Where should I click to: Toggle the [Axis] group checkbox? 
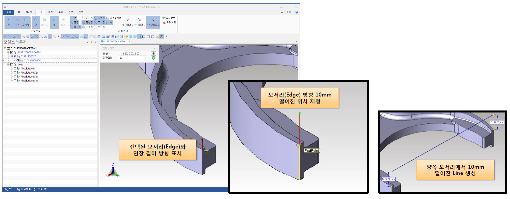(12, 65)
